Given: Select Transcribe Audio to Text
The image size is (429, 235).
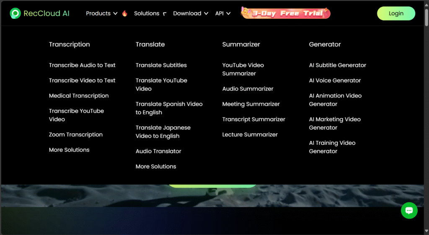Looking at the screenshot, I should point(82,65).
